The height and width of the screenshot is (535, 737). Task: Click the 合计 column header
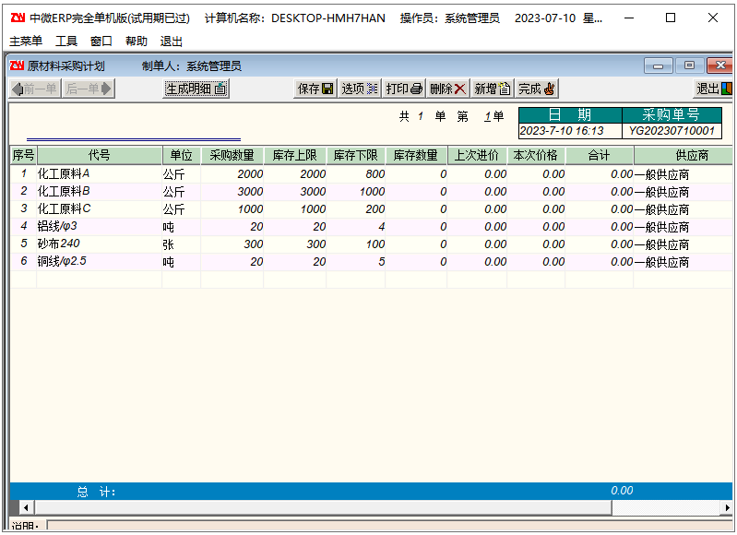click(600, 155)
